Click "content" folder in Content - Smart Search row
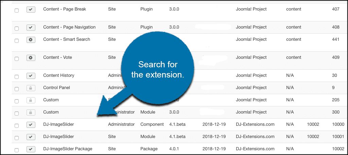Viewport: 348px width, 155px height. click(x=294, y=39)
